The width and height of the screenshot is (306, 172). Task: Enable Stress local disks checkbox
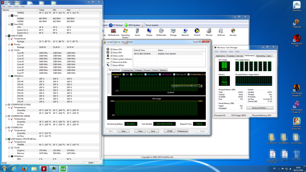coord(112,62)
